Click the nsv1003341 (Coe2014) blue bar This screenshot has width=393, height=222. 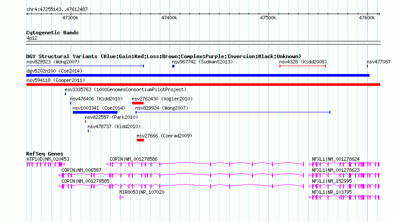click(95, 112)
